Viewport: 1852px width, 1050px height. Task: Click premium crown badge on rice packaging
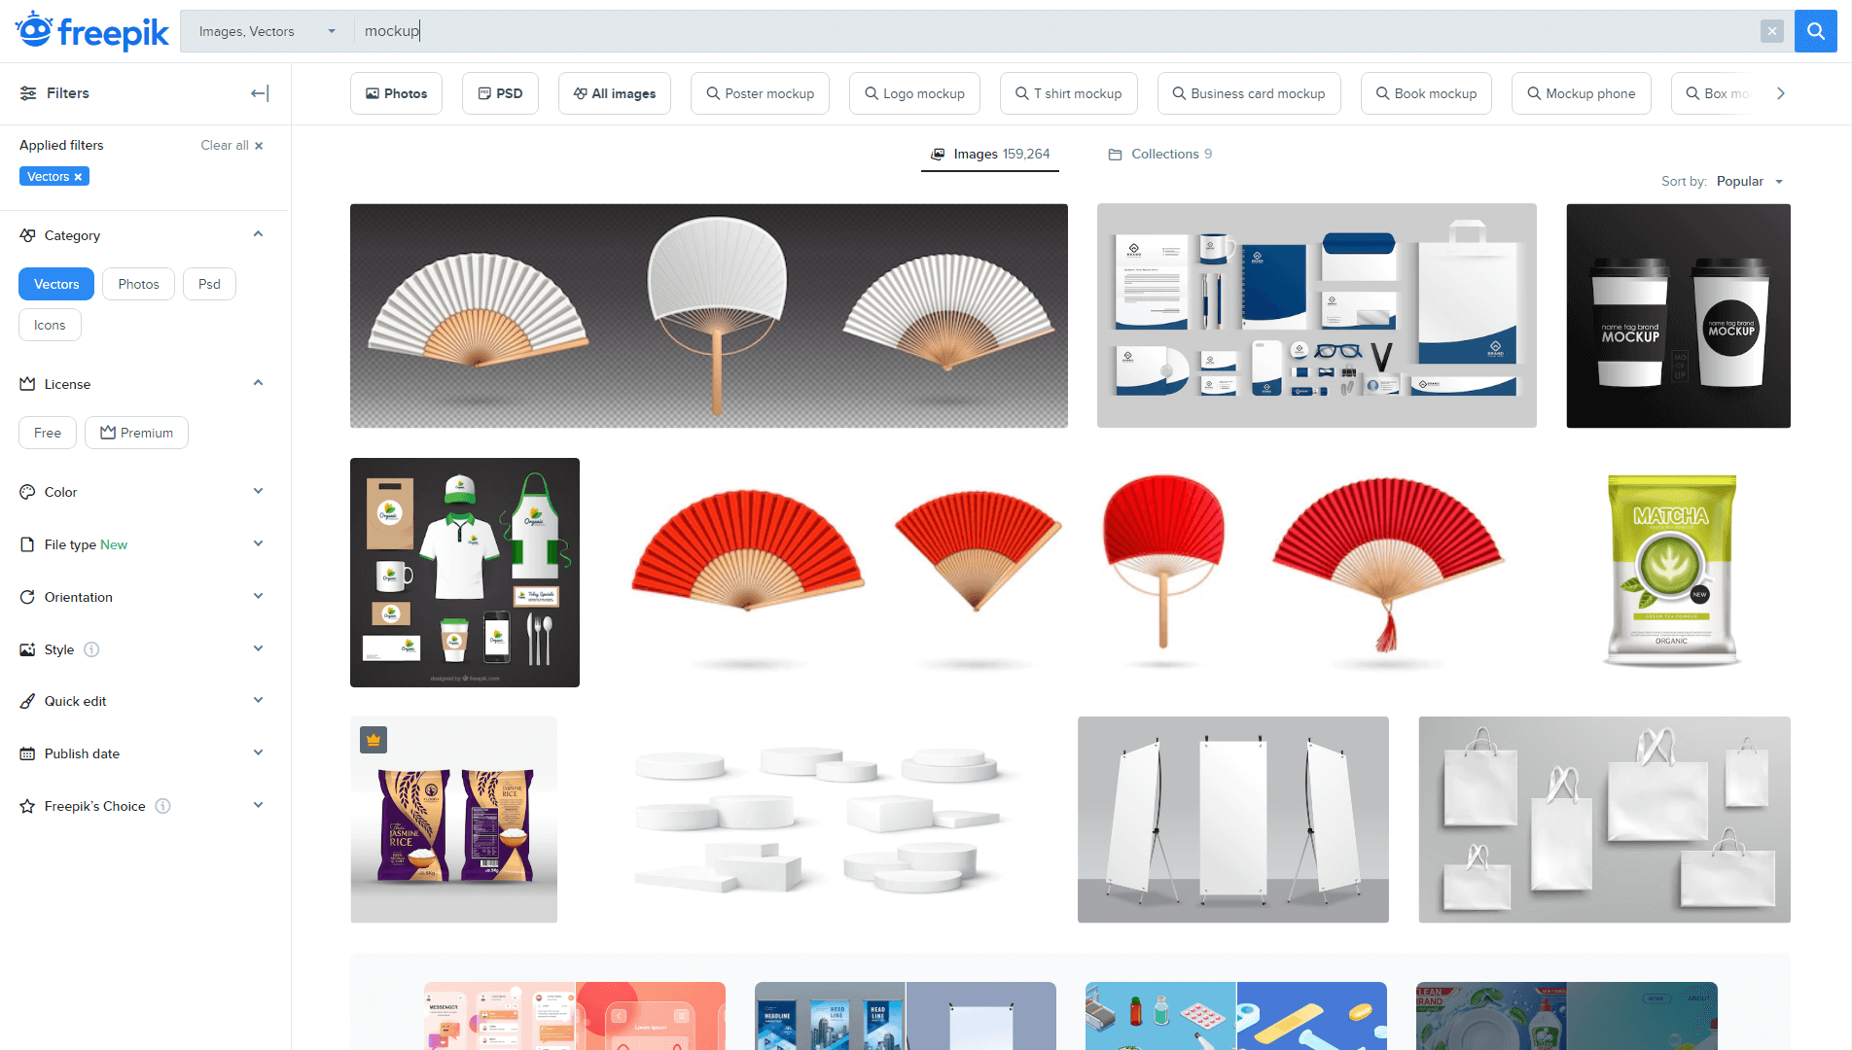(374, 740)
